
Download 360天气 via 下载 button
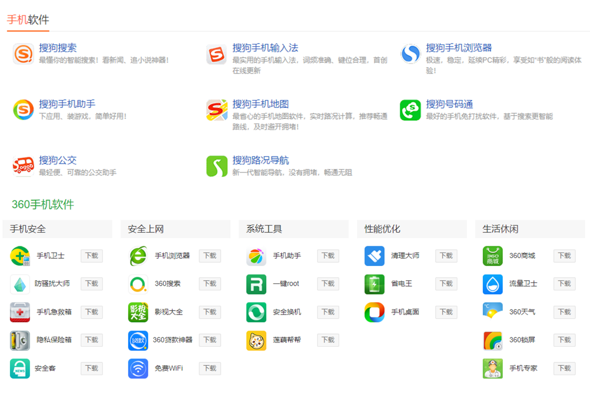point(565,312)
